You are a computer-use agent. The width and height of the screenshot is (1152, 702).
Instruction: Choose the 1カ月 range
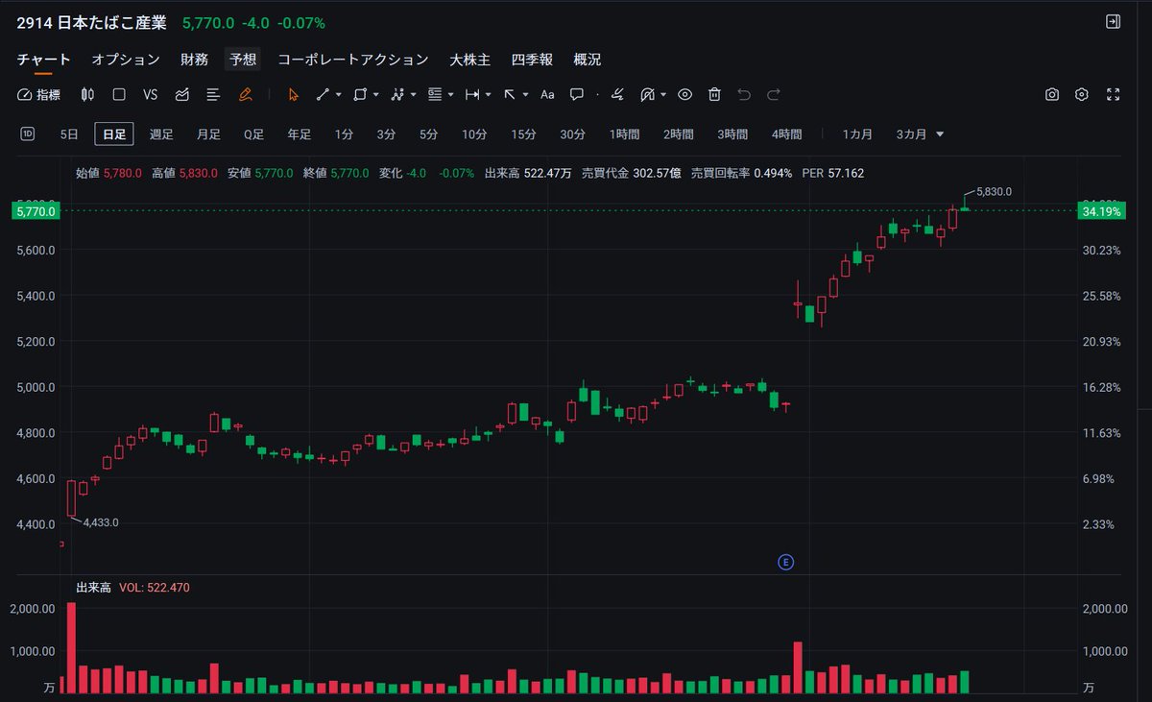click(857, 134)
